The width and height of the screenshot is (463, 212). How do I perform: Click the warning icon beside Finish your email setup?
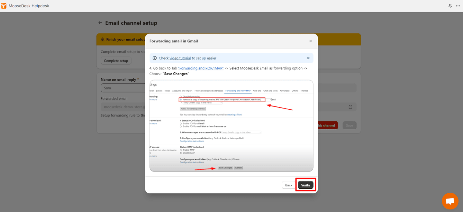(103, 40)
